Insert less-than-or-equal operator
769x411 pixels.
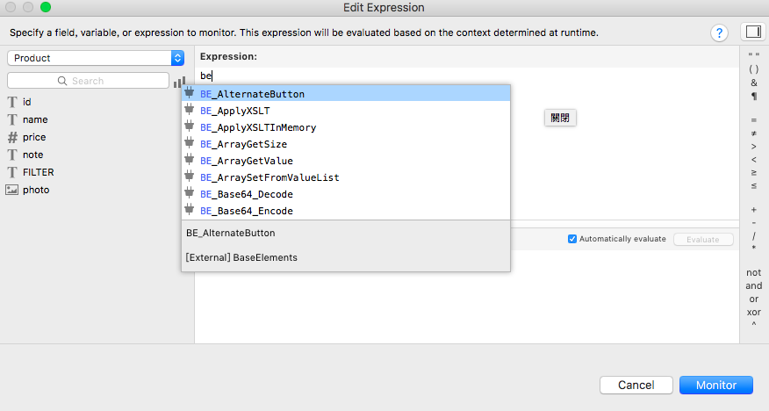coord(754,186)
